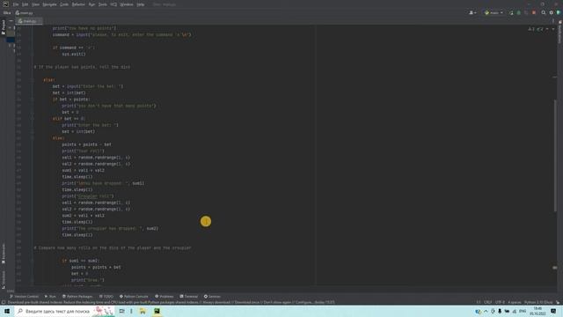Open the Problems tool window

point(165,297)
